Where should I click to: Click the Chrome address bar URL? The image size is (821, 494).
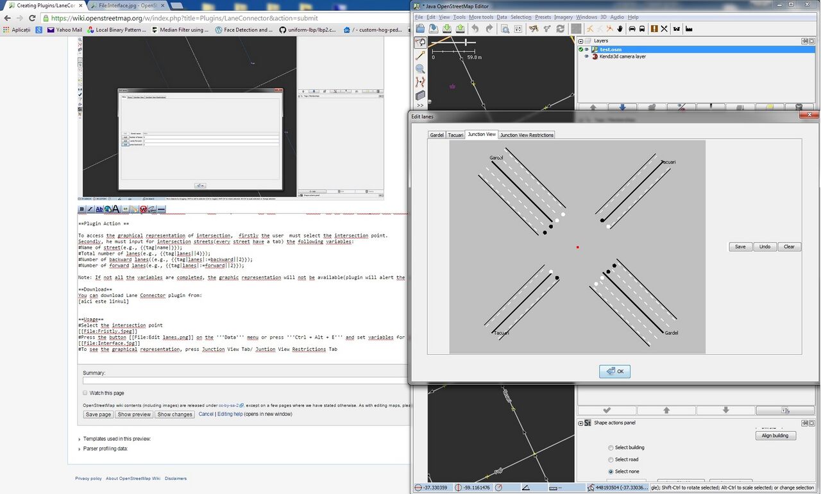click(185, 19)
